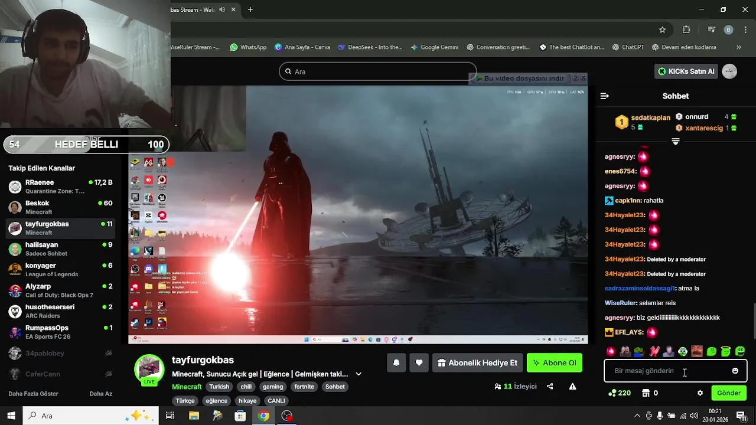Open the Chrome profile B avatar
This screenshot has height=425, width=756.
(729, 30)
